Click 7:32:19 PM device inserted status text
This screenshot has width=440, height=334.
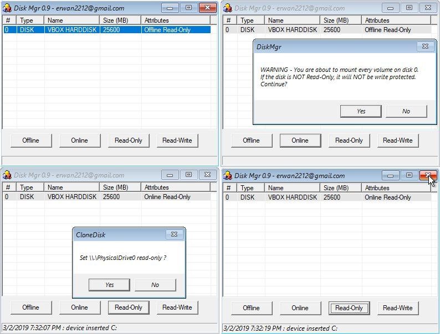pyautogui.click(x=280, y=328)
